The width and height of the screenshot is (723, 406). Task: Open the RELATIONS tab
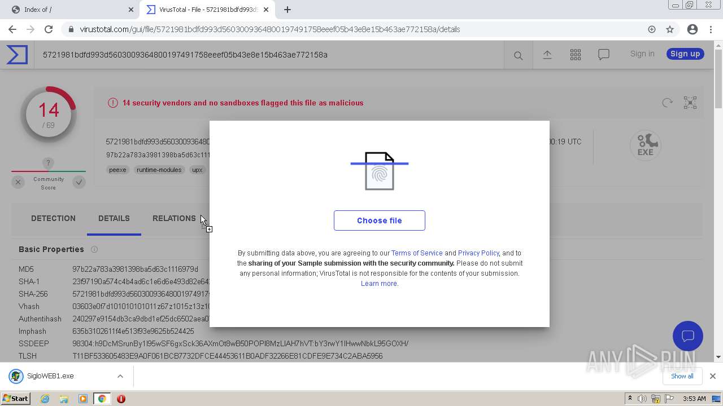point(174,218)
